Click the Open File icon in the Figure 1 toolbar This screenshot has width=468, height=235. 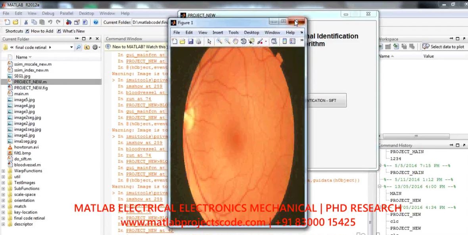click(x=182, y=42)
